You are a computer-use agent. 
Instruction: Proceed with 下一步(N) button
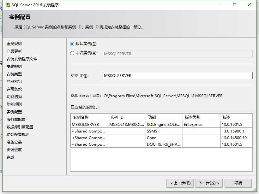tap(209, 183)
